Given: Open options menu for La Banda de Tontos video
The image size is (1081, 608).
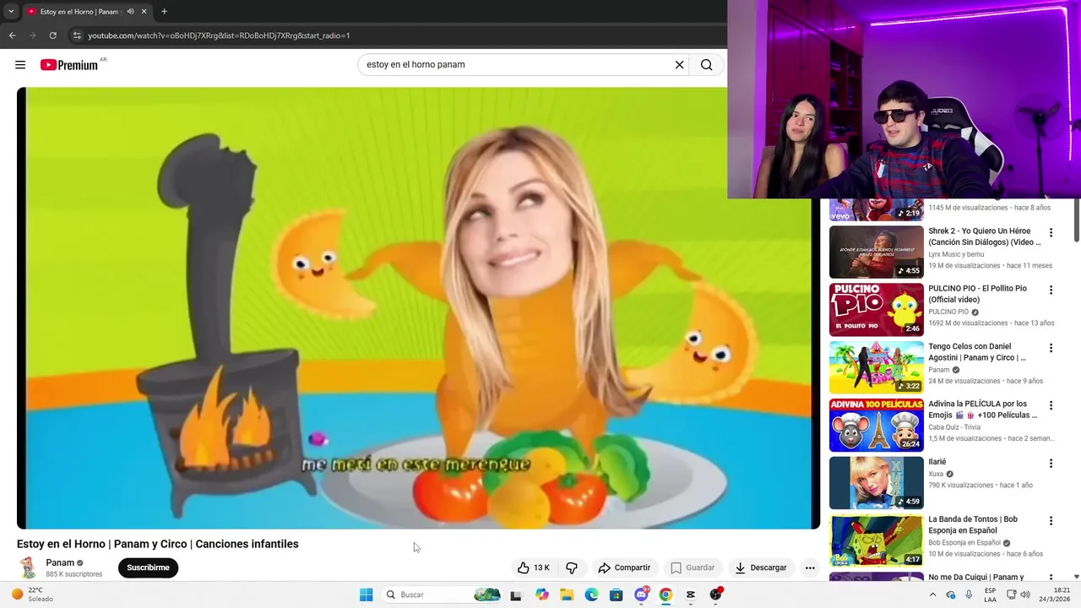Looking at the screenshot, I should [1051, 521].
